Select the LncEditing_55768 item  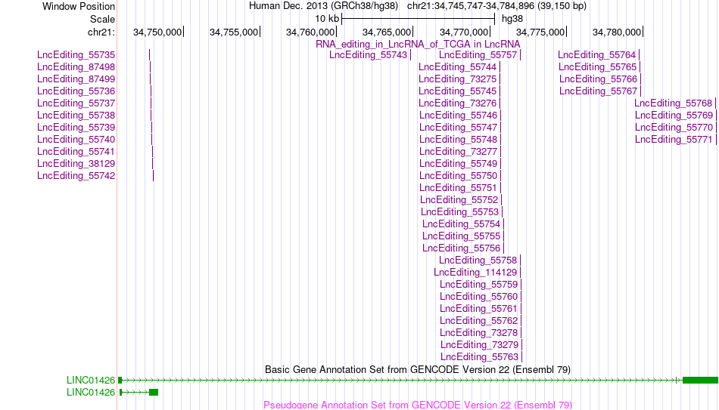pyautogui.click(x=673, y=103)
